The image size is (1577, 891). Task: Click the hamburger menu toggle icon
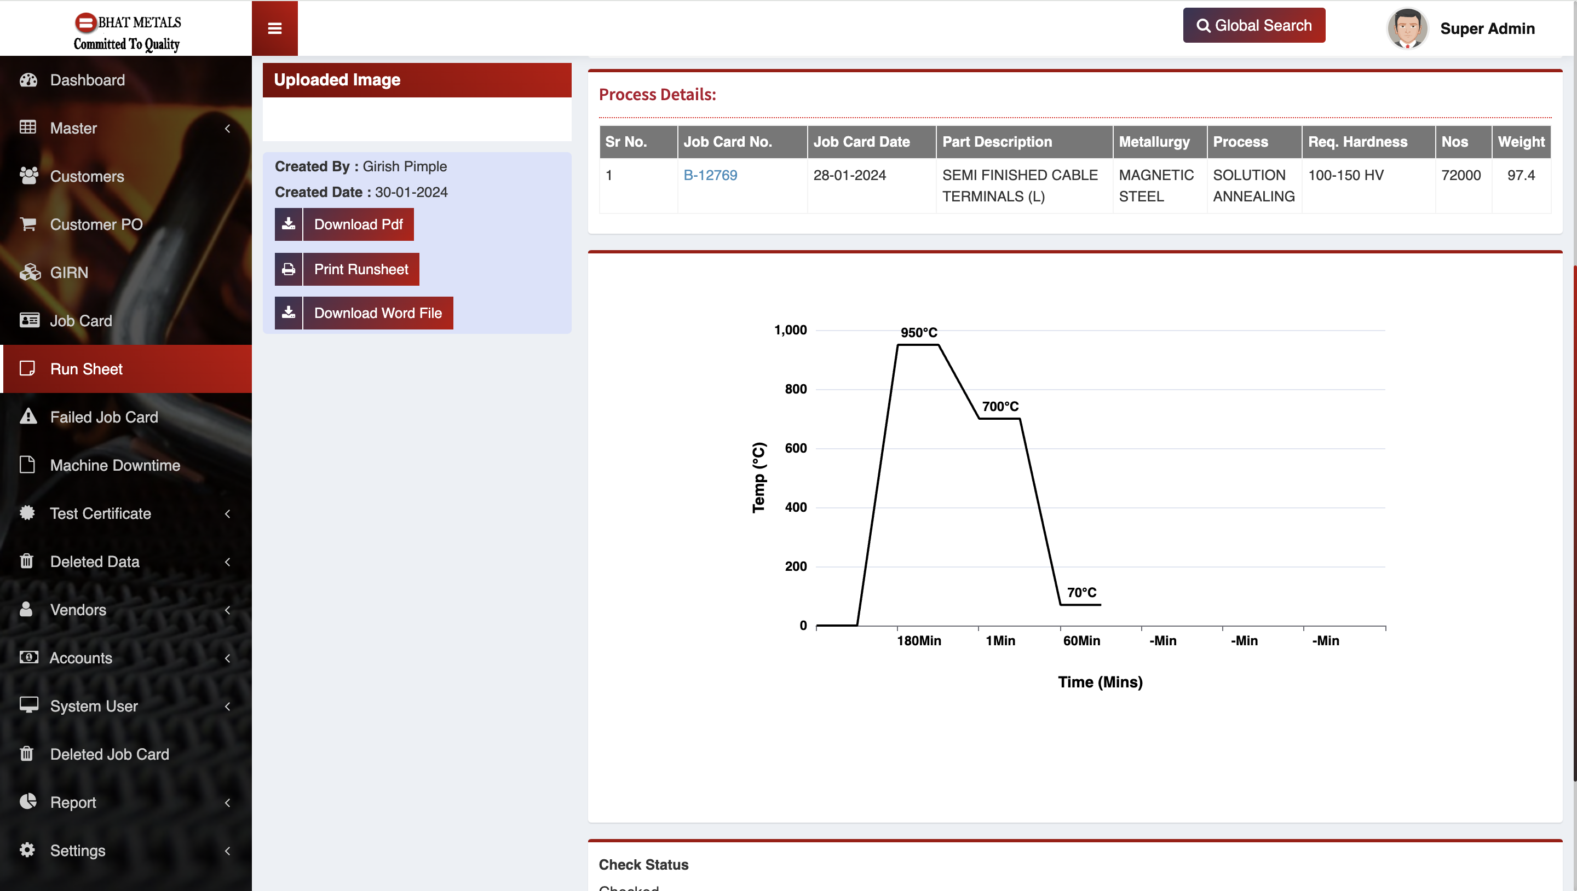point(274,28)
